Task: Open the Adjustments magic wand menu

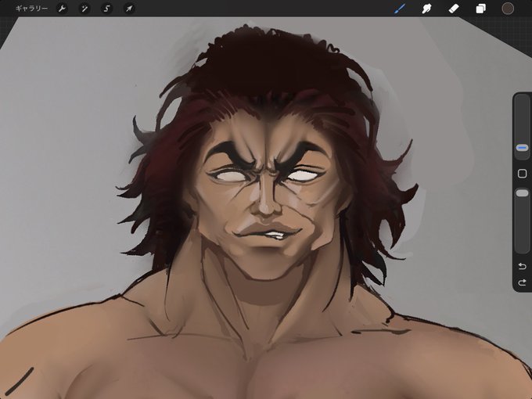Action: 84,9
